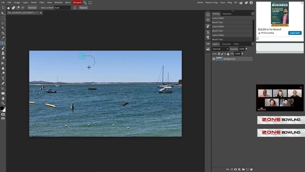
Task: Open the Brush settings panel icon
Action: (x=208, y=26)
